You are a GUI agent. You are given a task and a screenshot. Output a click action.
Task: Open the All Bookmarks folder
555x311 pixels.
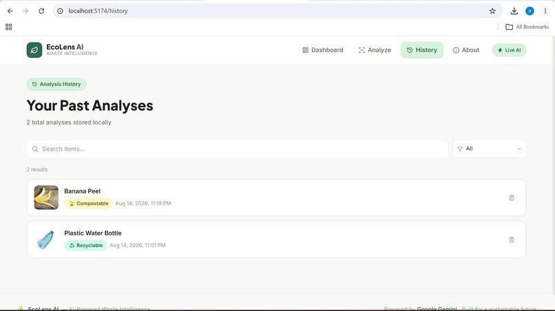(527, 27)
